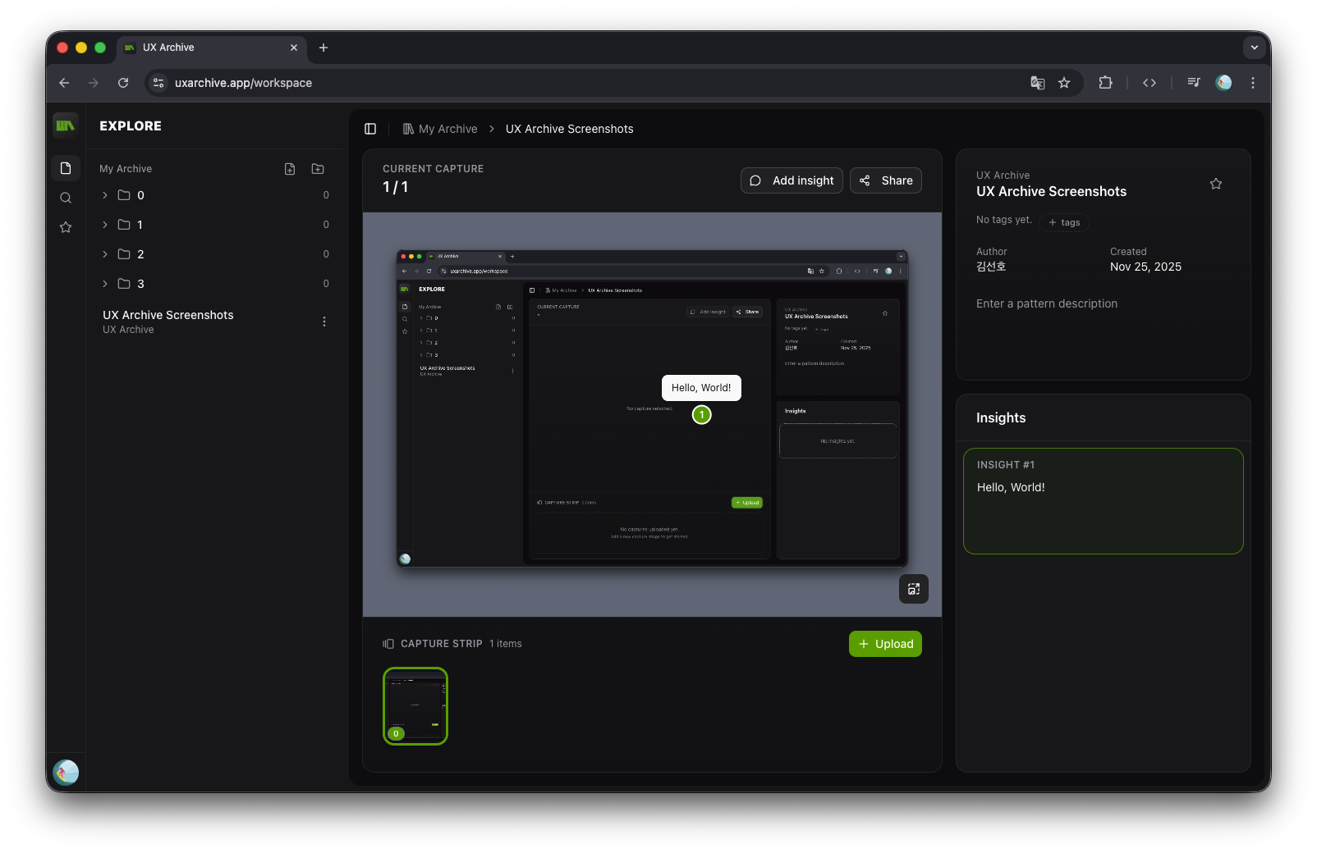Select the UX Archive browser tab
Viewport: 1317px width, 853px height.
[x=205, y=48]
